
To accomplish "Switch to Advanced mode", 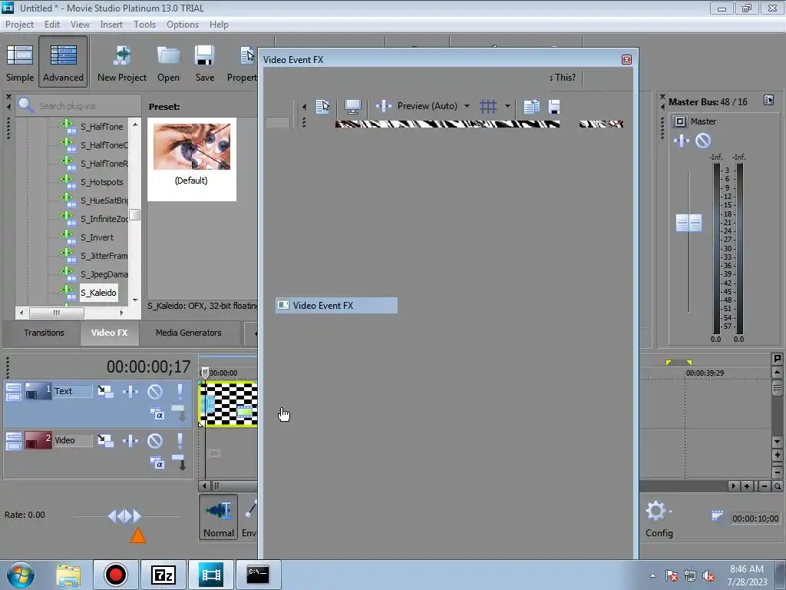I will (x=63, y=63).
